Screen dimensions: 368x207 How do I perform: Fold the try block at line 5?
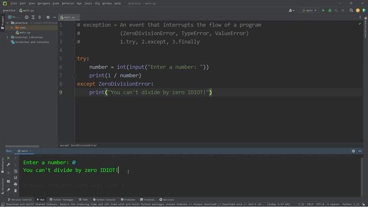[x=75, y=59]
